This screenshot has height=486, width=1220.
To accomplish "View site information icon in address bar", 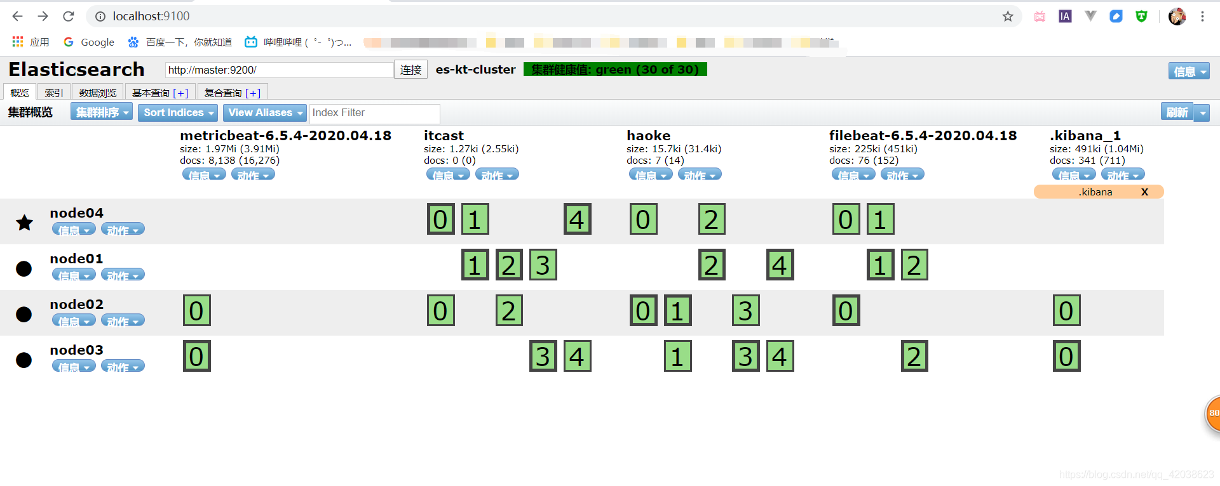I will 100,16.
